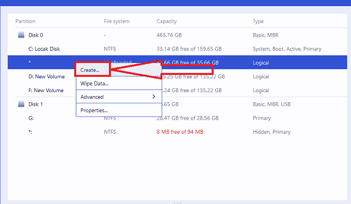Select C: Locak Disk partition
351x204 pixels.
click(44, 49)
